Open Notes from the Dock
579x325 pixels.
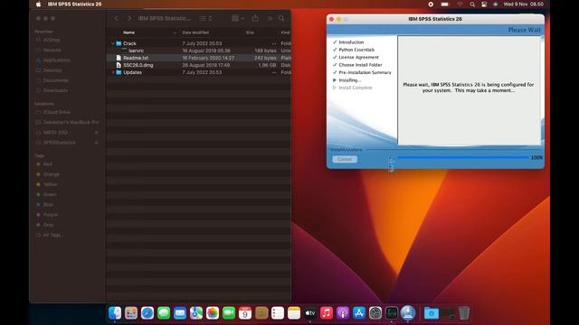tap(294, 313)
